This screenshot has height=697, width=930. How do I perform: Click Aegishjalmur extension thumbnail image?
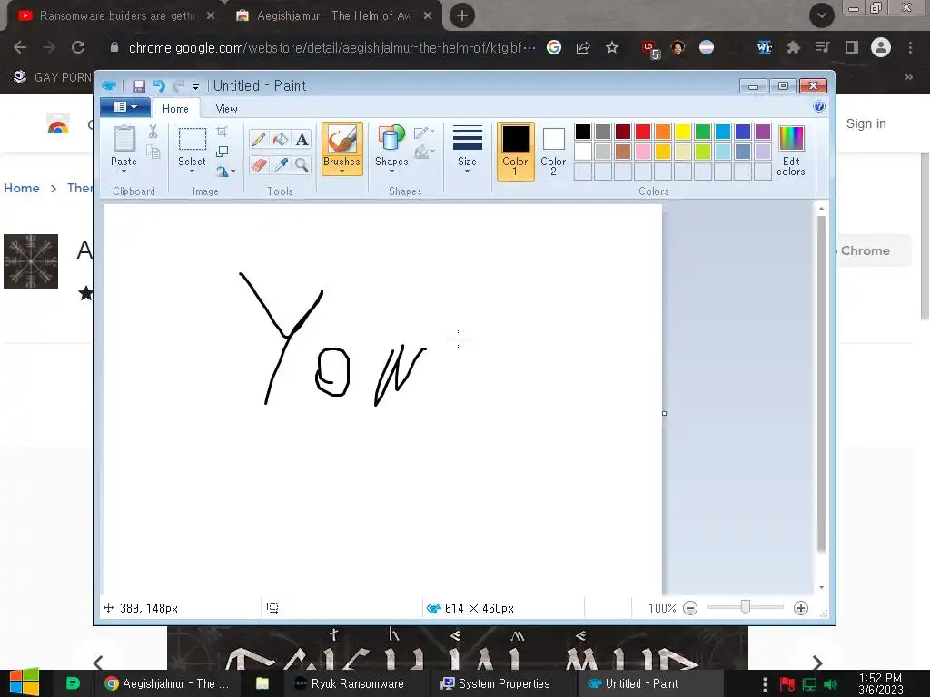click(x=31, y=261)
